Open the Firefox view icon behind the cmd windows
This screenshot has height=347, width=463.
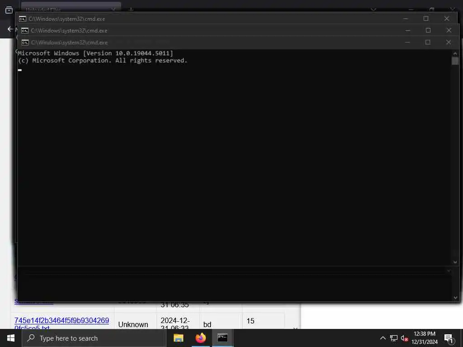tap(9, 10)
